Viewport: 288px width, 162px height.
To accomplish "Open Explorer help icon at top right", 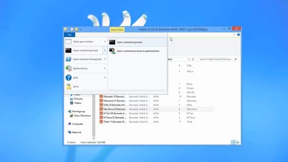I will click(238, 35).
